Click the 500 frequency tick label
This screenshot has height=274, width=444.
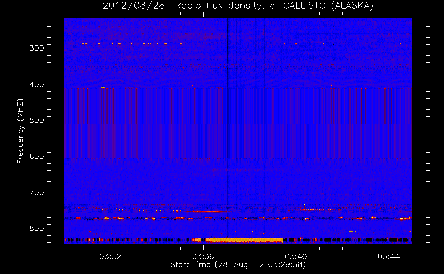pyautogui.click(x=36, y=120)
